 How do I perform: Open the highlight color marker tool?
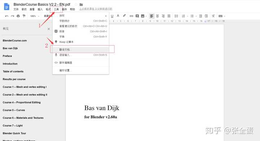[124, 16]
